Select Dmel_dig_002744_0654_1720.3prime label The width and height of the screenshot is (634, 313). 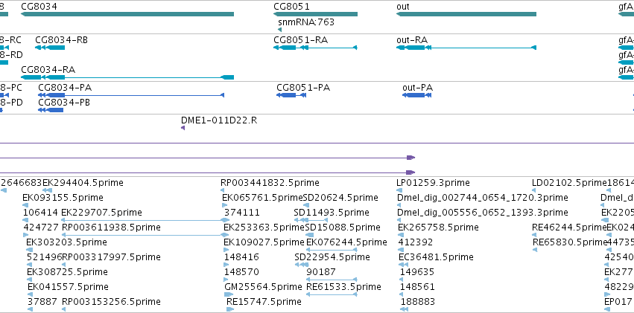483,198
